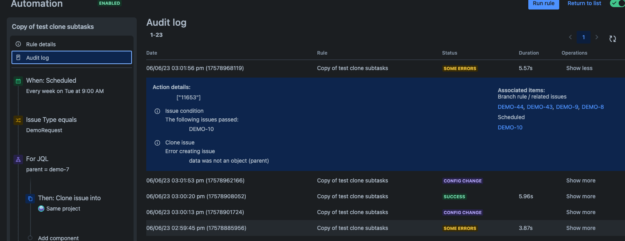Screen dimensions: 625x241
Task: Select Audit log in the sidebar
Action: click(72, 57)
